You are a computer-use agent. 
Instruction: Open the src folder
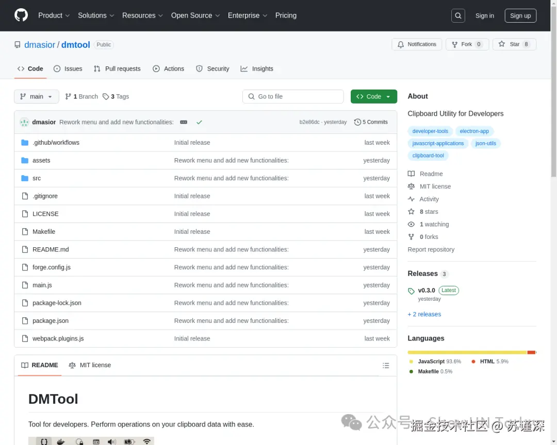pyautogui.click(x=37, y=178)
